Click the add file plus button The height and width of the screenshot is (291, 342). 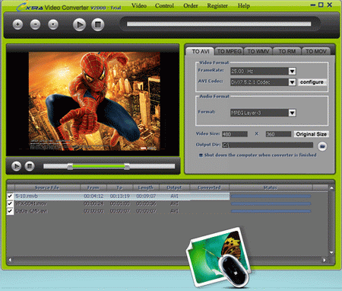[x=17, y=24]
